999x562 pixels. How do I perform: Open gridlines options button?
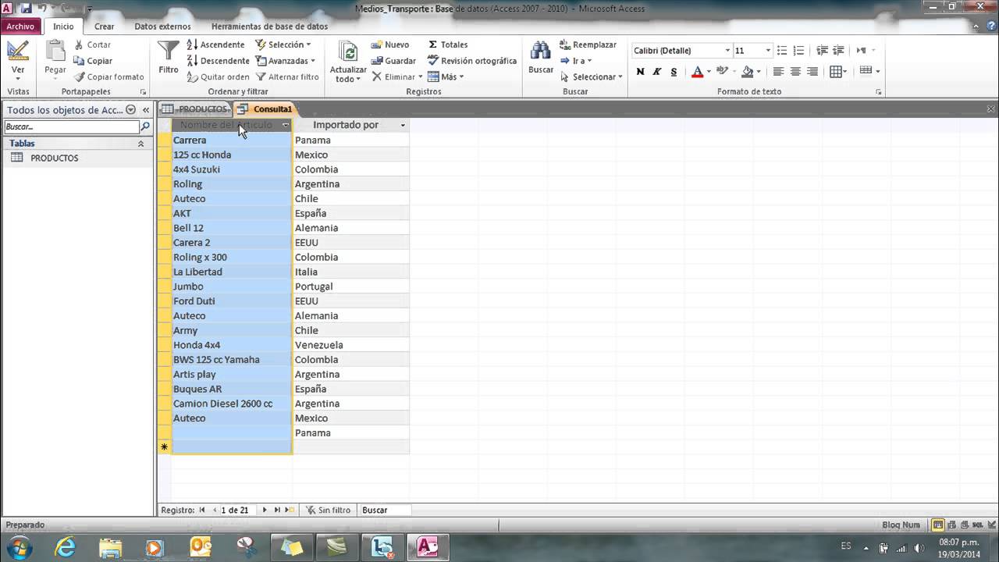[838, 72]
